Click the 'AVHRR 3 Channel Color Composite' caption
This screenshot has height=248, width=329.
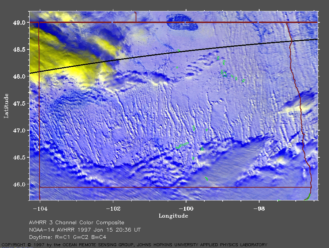pos(77,223)
